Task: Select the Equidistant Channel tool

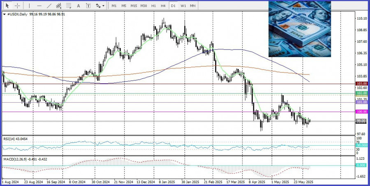Action: (59, 6)
